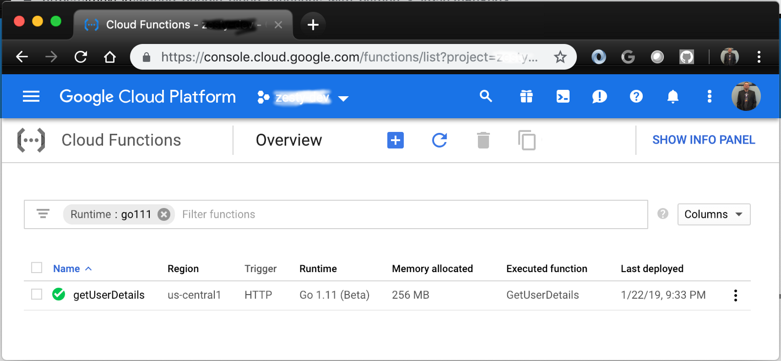Expand the Columns dropdown

[714, 214]
